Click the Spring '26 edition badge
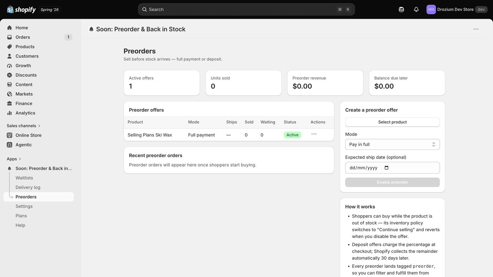The width and height of the screenshot is (493, 277). [50, 10]
